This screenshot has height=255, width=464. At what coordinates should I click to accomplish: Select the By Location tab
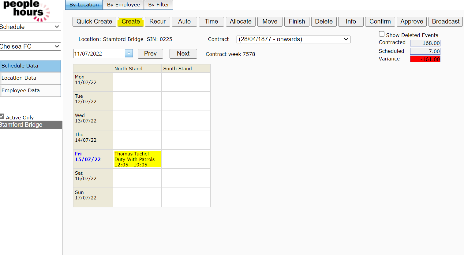84,5
